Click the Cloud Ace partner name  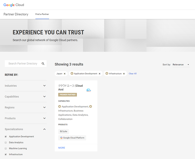click(71, 88)
